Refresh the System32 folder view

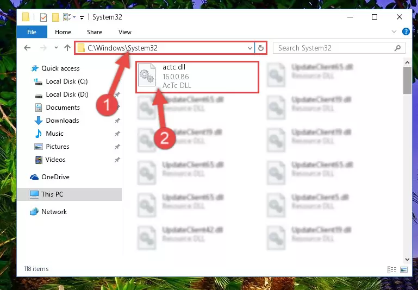pos(261,48)
